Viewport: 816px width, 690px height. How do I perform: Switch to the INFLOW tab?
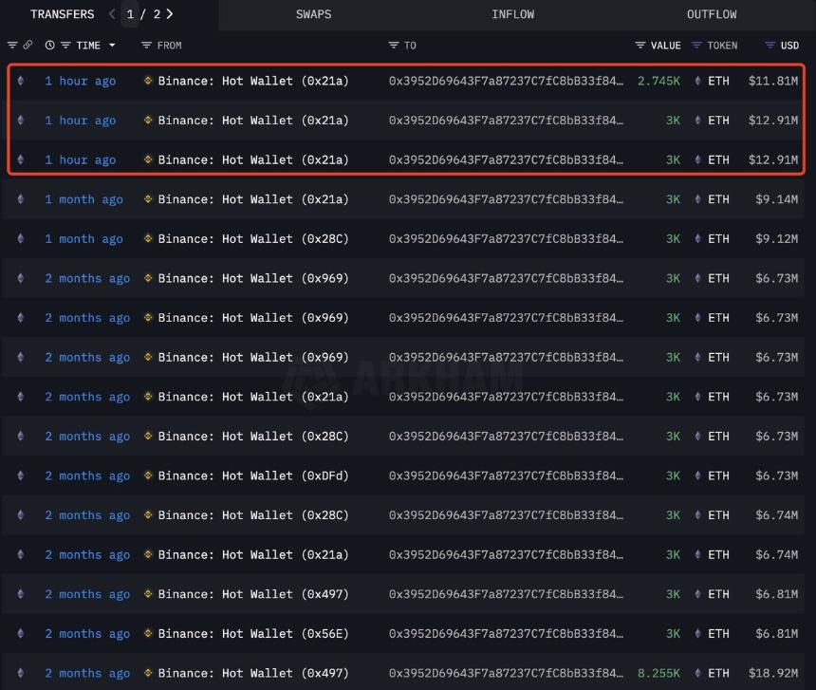coord(512,14)
